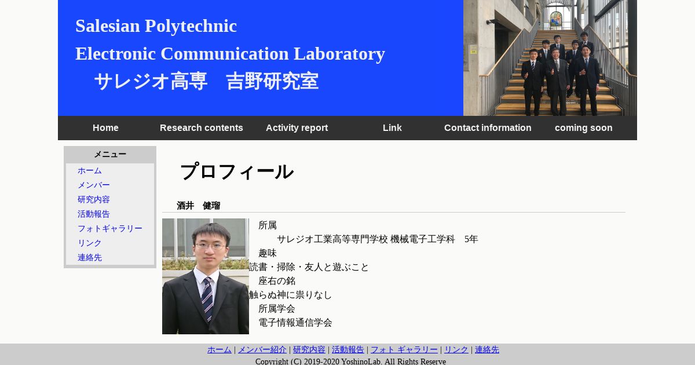Viewport: 695px width, 365px height.
Task: Select リンク in the sidebar menu
Action: pyautogui.click(x=90, y=243)
